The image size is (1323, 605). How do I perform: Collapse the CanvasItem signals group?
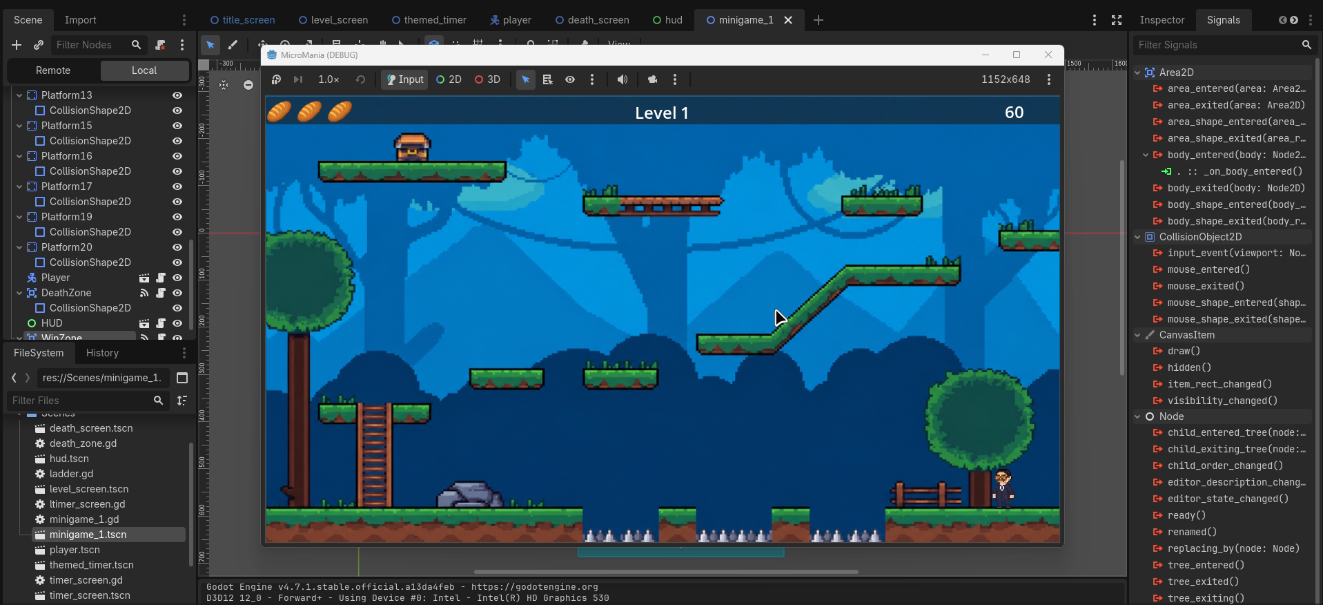[x=1137, y=335]
